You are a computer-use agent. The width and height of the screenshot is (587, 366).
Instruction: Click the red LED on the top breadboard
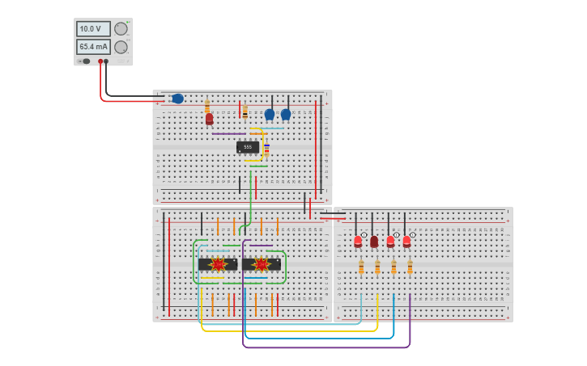point(209,119)
